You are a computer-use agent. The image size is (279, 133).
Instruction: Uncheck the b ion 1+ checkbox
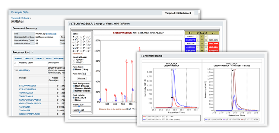(76, 40)
